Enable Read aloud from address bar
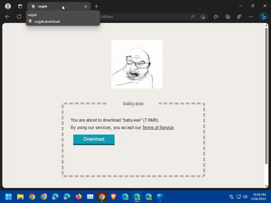 click(x=193, y=17)
